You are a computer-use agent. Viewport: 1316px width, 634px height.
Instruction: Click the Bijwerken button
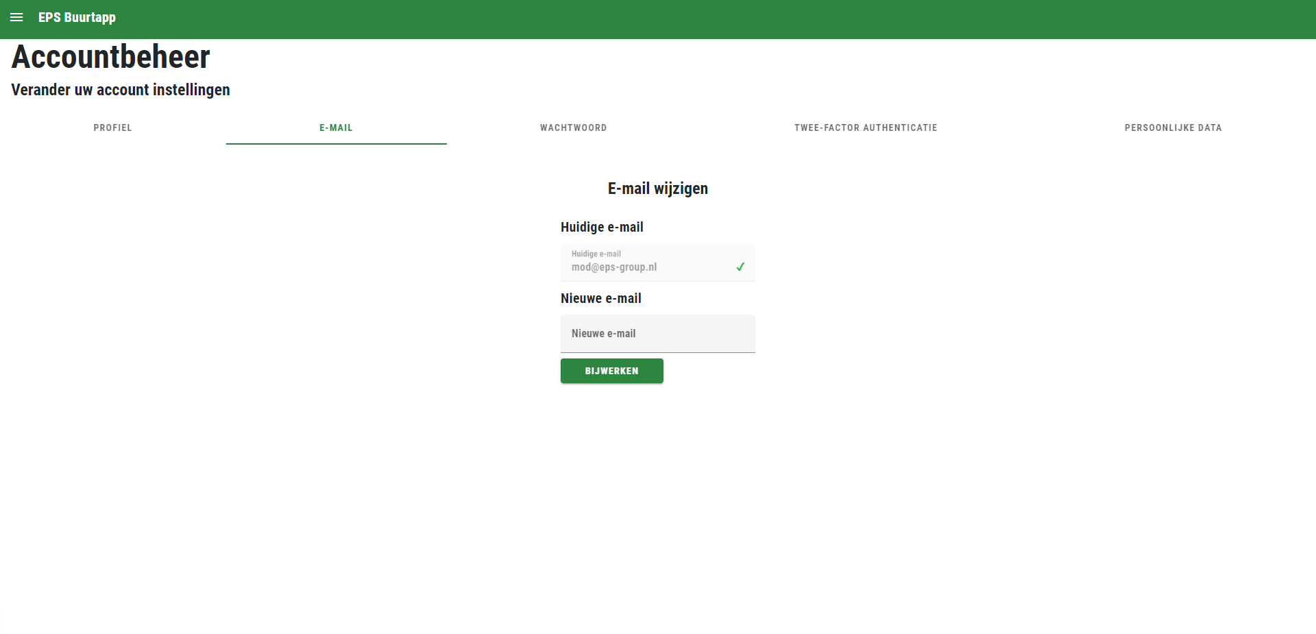612,371
